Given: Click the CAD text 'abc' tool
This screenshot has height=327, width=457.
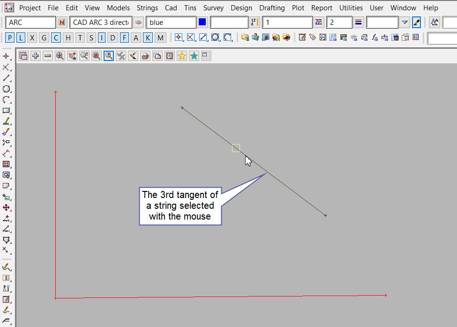Looking at the screenshot, I should [6, 122].
